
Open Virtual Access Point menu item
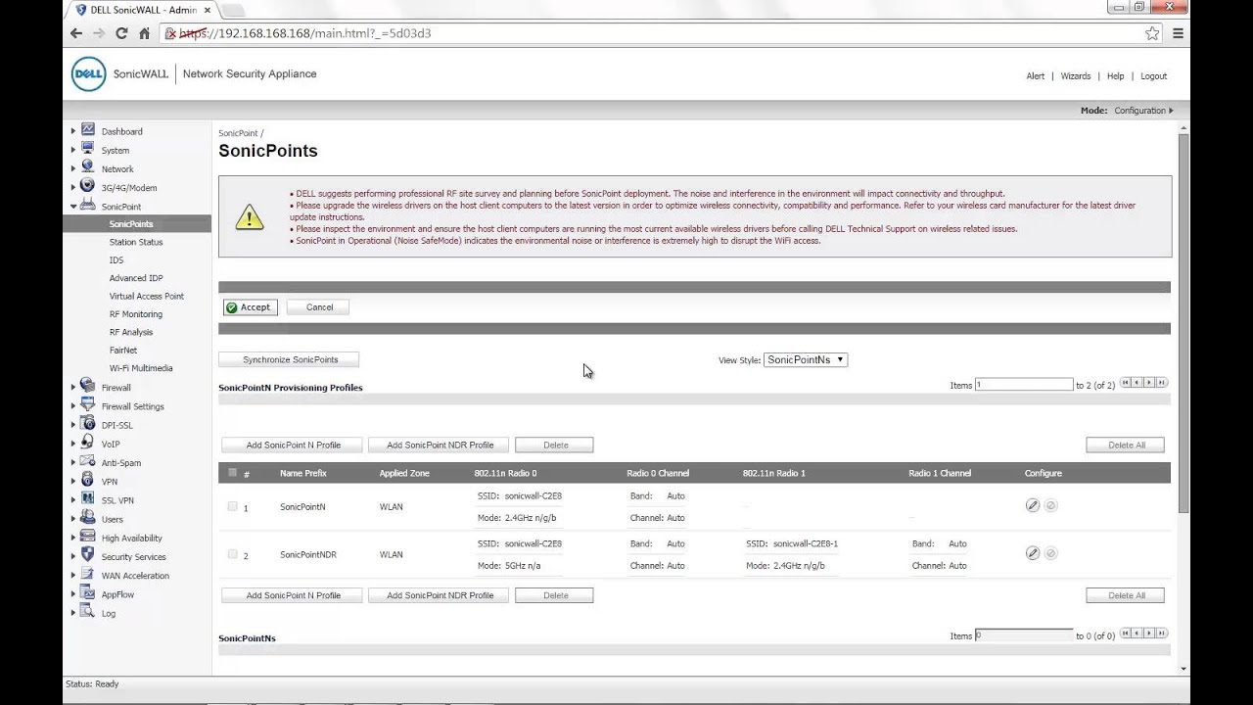click(x=147, y=296)
